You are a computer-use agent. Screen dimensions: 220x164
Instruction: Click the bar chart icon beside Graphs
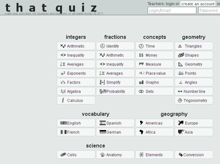[x=141, y=82]
